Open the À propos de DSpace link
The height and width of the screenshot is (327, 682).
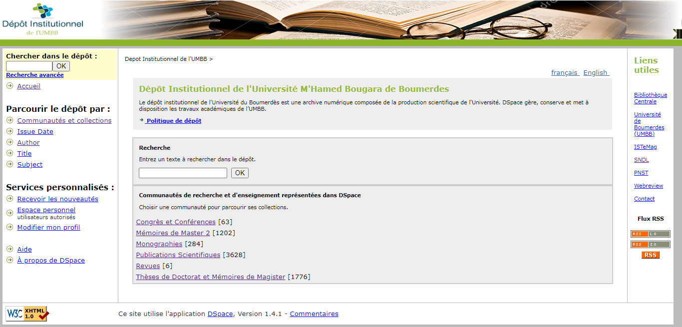[x=51, y=260]
